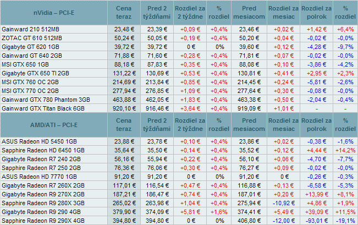This screenshot has height=225, width=358.
Task: Click the +1,6% two-week percentage cell
Action: [219, 212]
